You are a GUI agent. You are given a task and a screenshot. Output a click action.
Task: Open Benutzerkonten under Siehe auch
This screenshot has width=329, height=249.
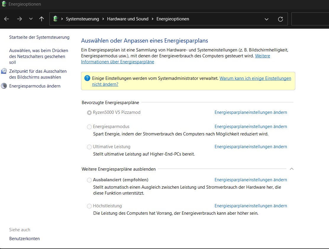[x=24, y=239]
